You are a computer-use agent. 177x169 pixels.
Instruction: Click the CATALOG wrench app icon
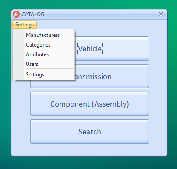click(x=16, y=14)
